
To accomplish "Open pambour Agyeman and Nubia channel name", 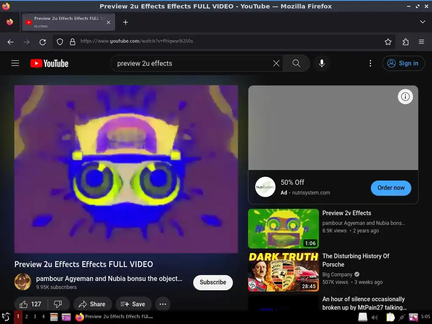I will [109, 278].
